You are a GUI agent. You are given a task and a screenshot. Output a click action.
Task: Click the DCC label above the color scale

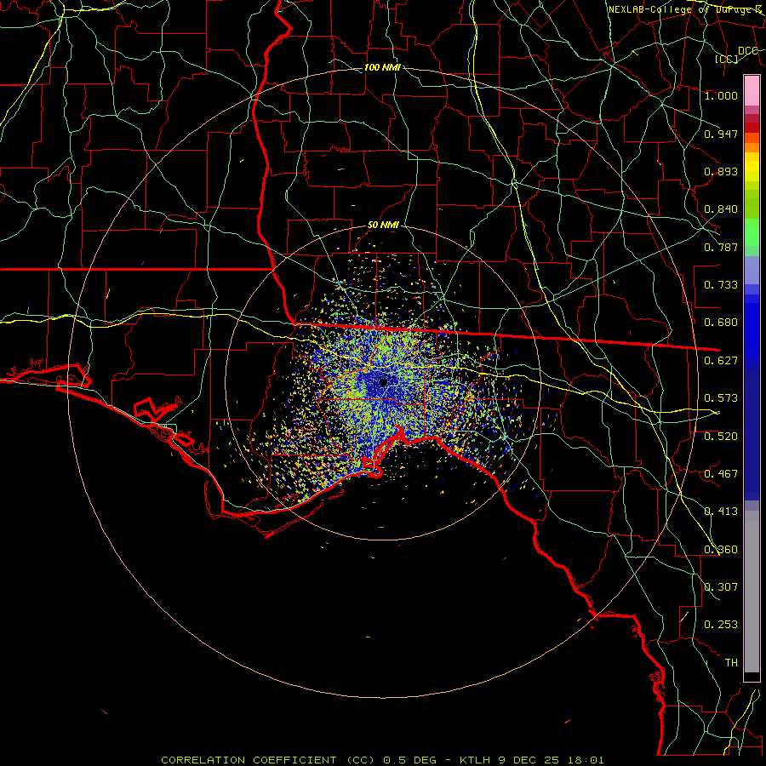pyautogui.click(x=748, y=51)
